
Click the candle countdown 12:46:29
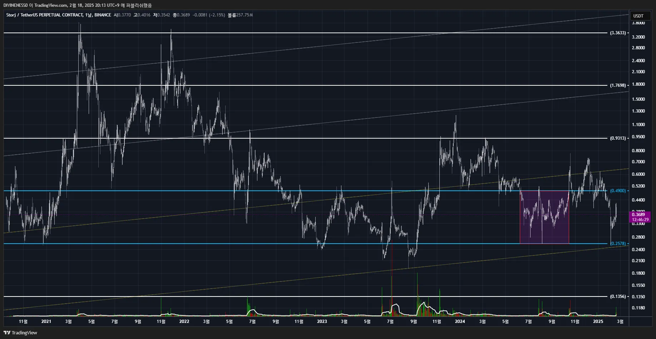coord(640,220)
